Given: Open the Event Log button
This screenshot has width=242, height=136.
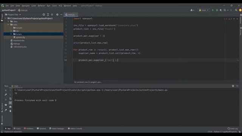Looking at the screenshot, I should 233,128.
